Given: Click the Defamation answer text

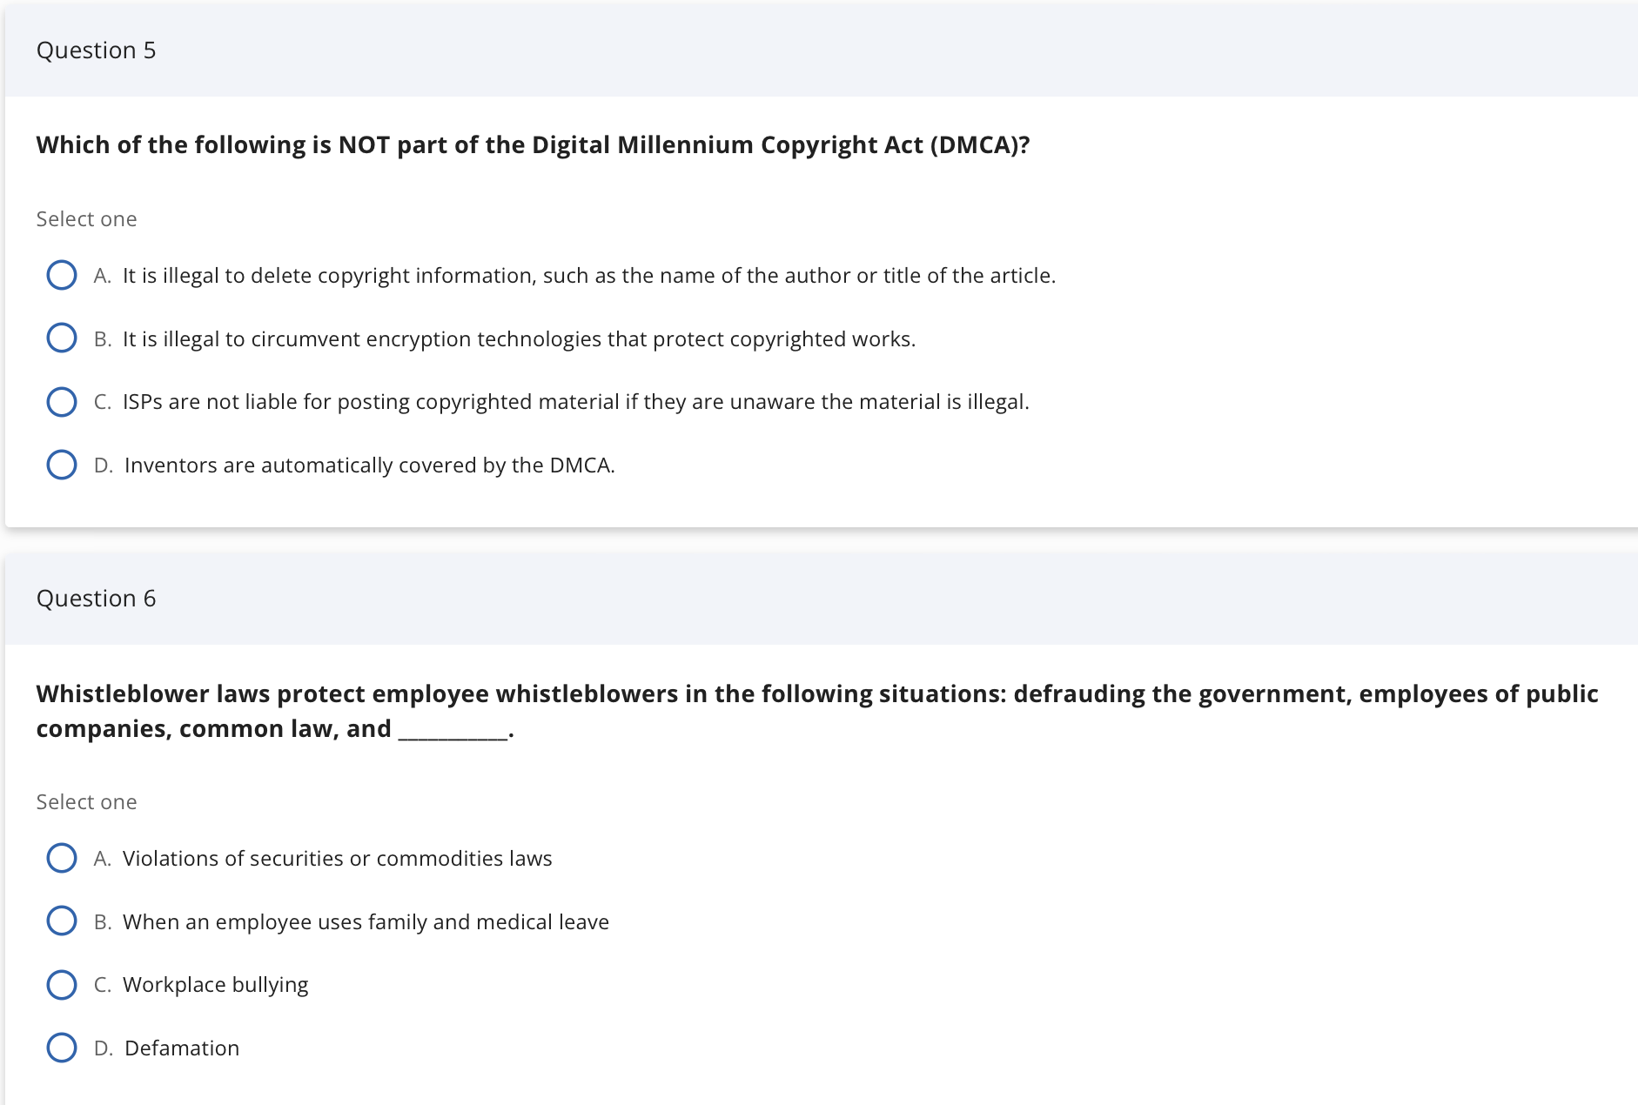Looking at the screenshot, I should 181,1048.
